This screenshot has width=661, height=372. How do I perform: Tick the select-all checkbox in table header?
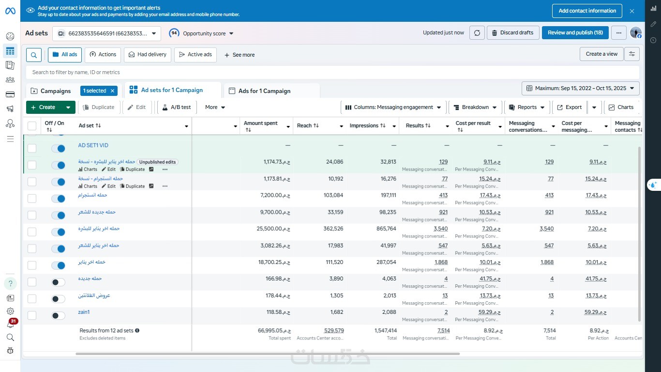coord(32,126)
